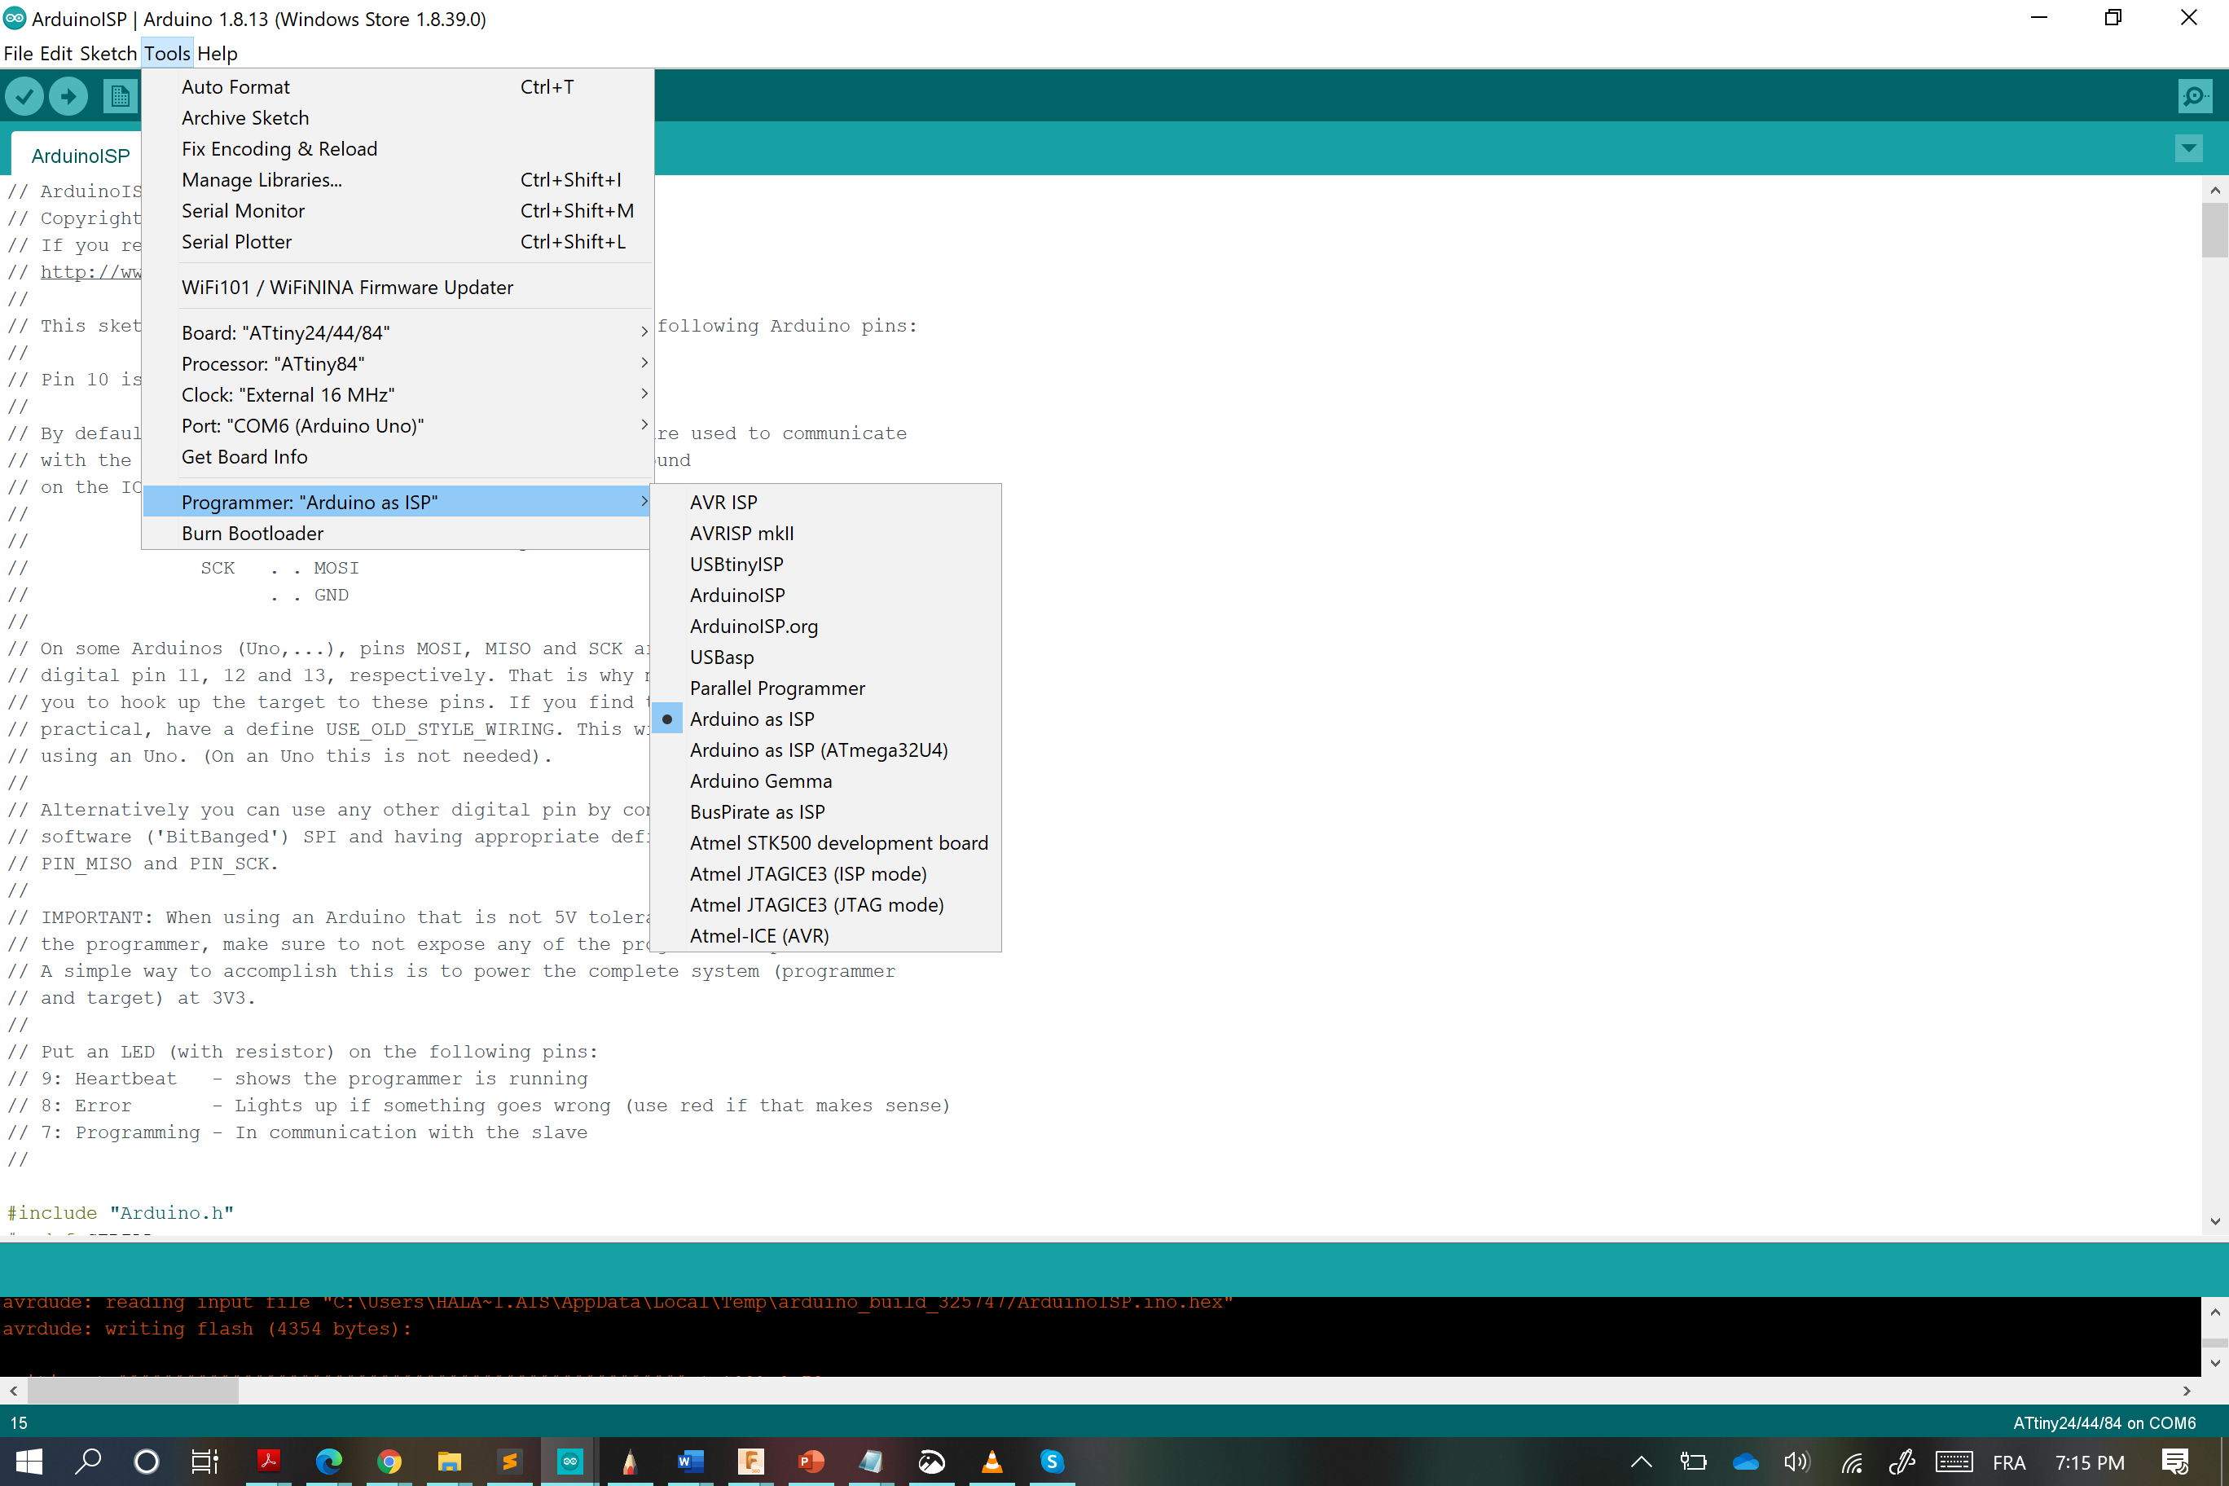Image resolution: width=2229 pixels, height=1486 pixels.
Task: Click the console horizontal scrollbar thumb
Action: [x=133, y=1391]
